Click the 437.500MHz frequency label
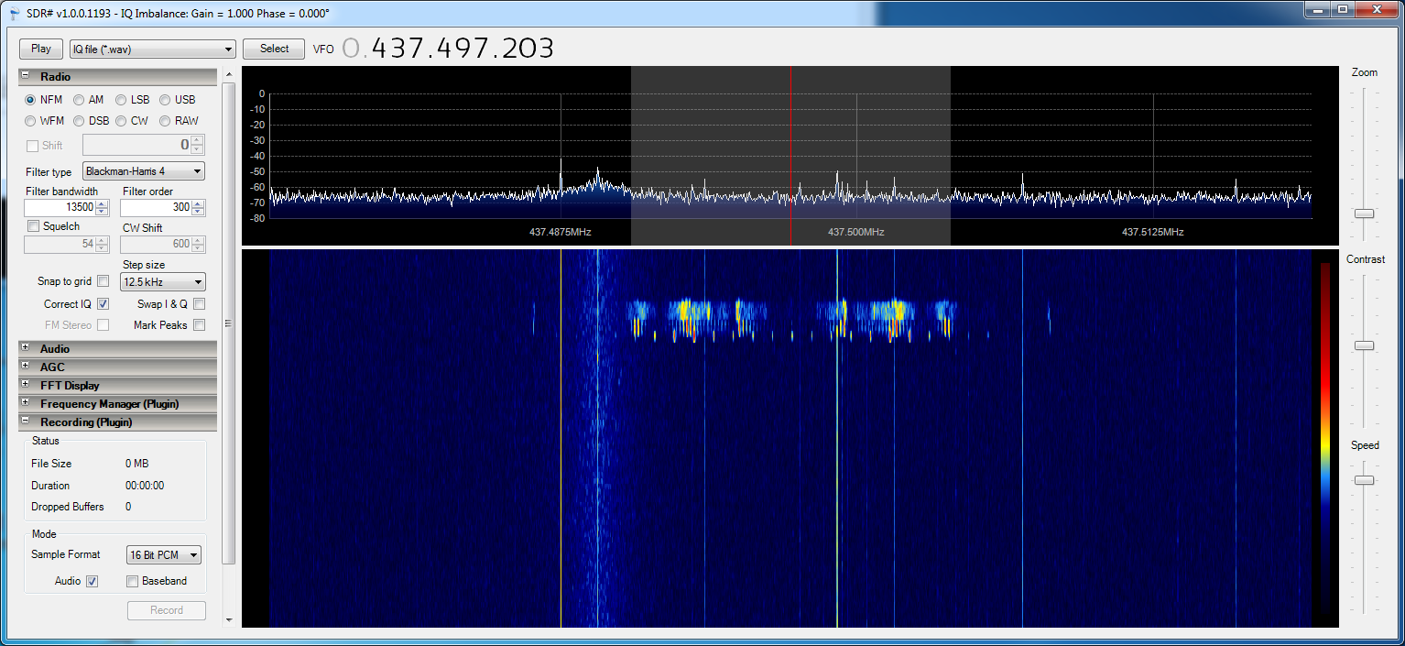 point(855,233)
